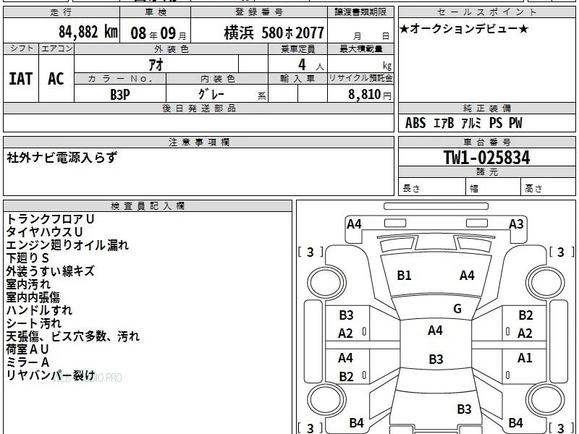Select the interior color value グレー

[x=211, y=94]
